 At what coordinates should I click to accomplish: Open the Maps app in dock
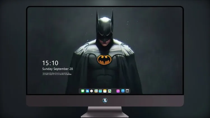coord(96,91)
